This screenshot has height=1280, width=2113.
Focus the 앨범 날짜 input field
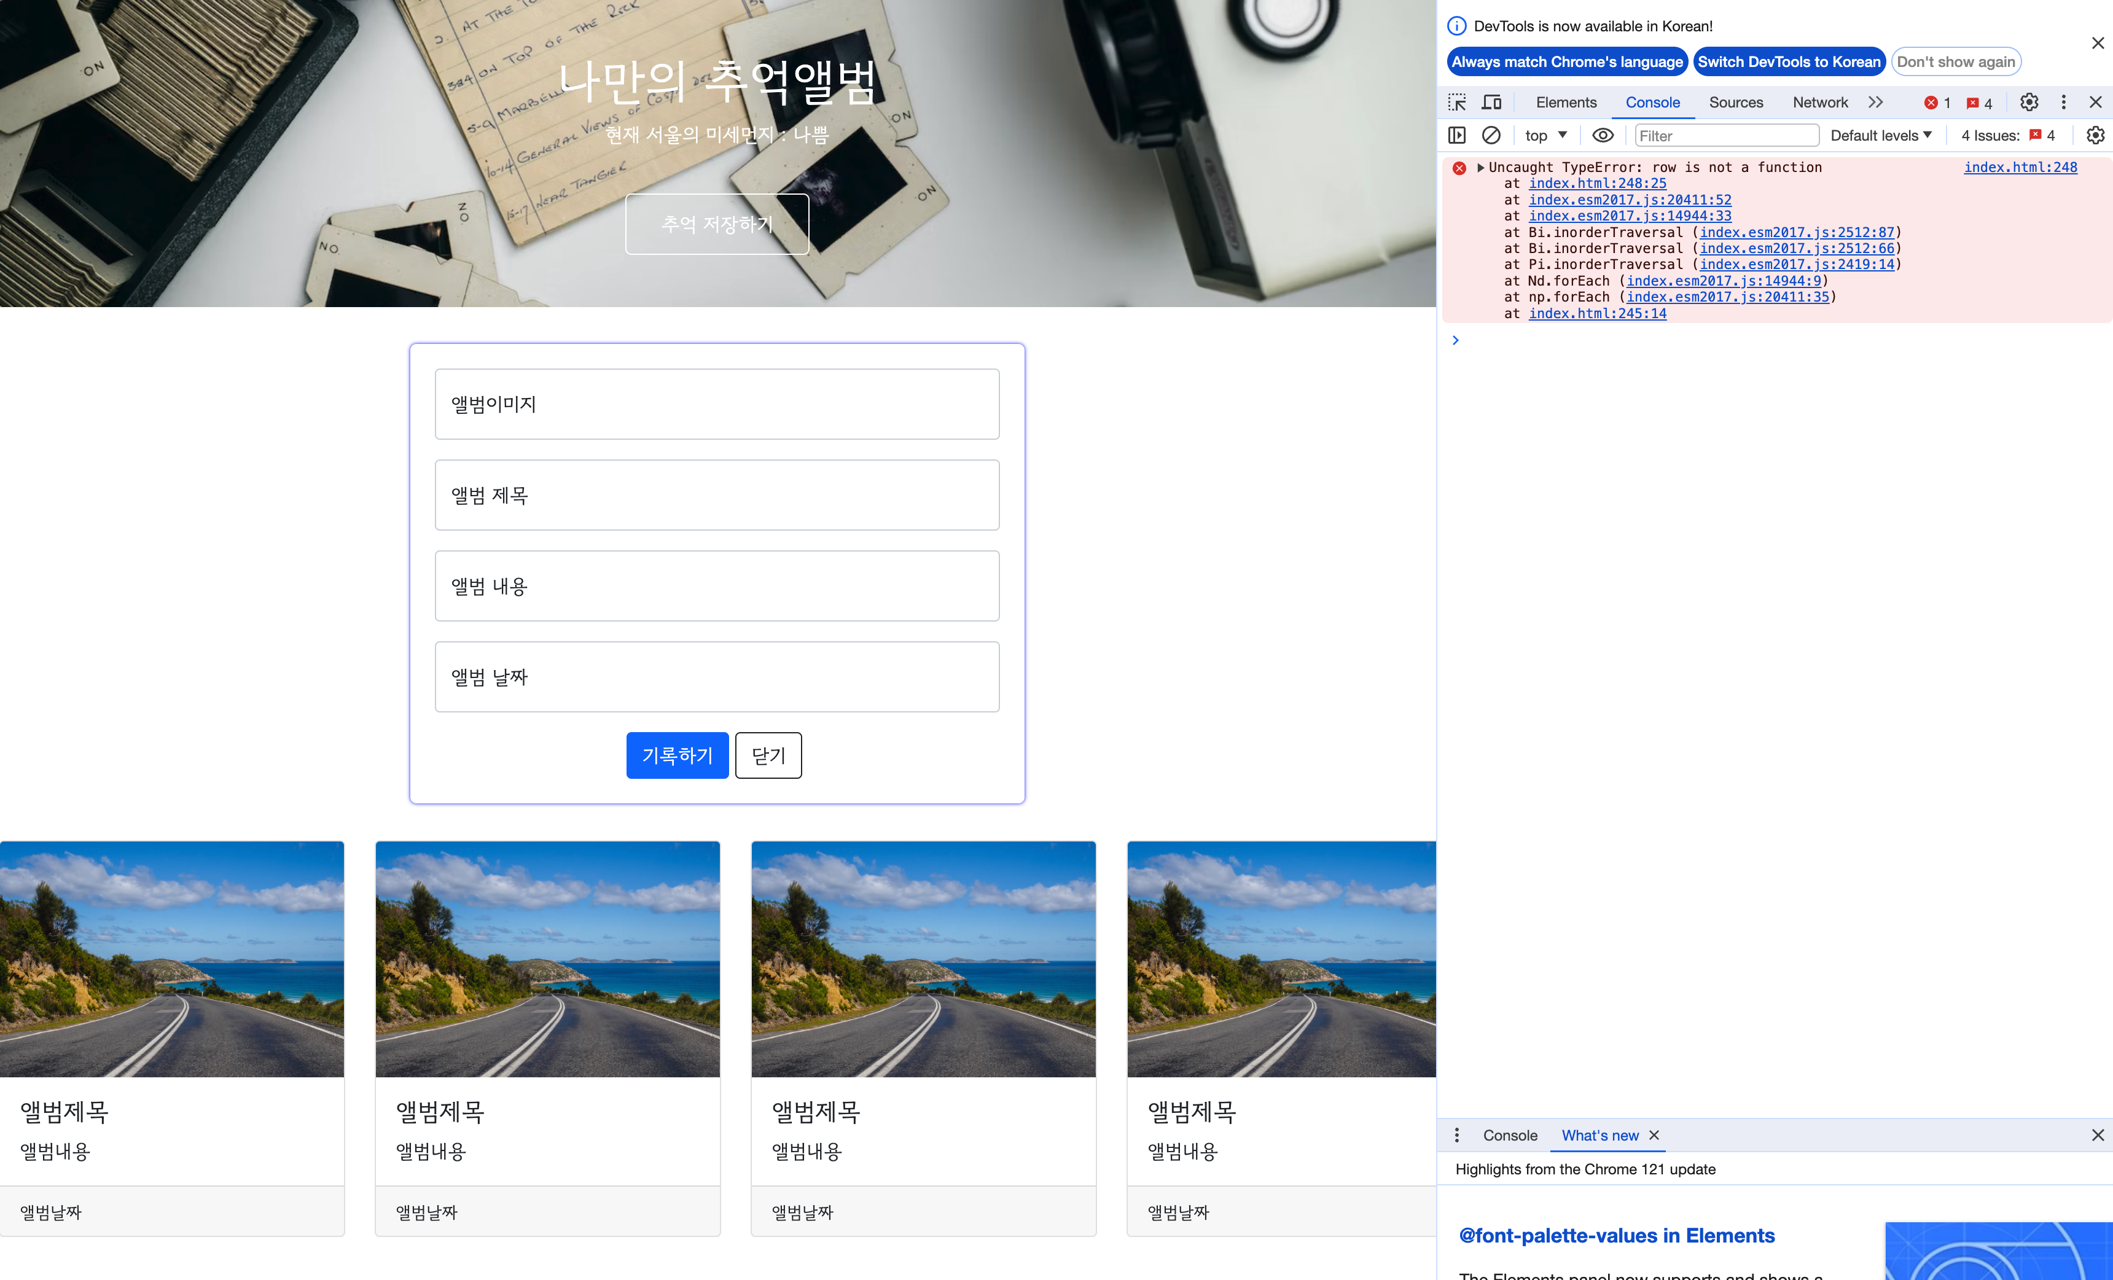click(717, 676)
